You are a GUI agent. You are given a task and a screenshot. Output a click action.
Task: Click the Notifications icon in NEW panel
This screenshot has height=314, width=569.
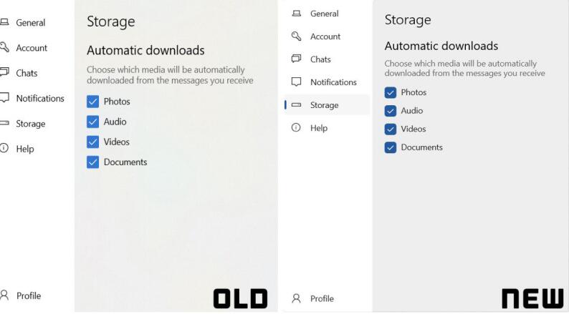296,82
